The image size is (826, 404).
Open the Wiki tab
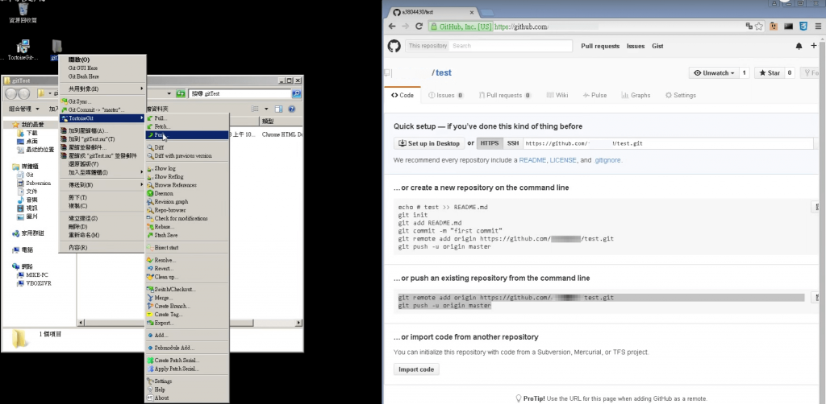(x=557, y=95)
